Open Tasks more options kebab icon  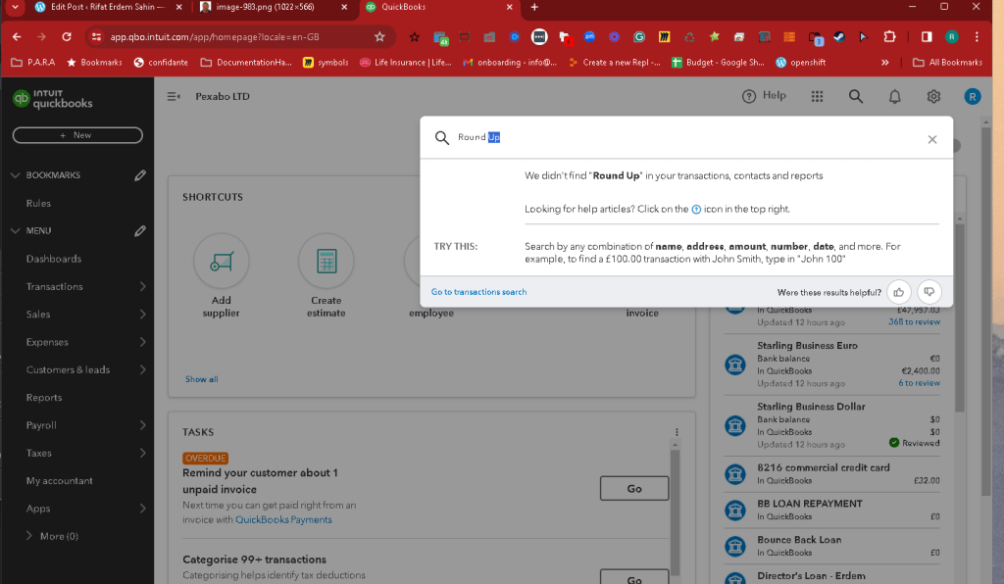point(677,432)
